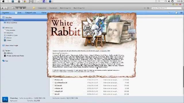Click the Red network icon

3,61
